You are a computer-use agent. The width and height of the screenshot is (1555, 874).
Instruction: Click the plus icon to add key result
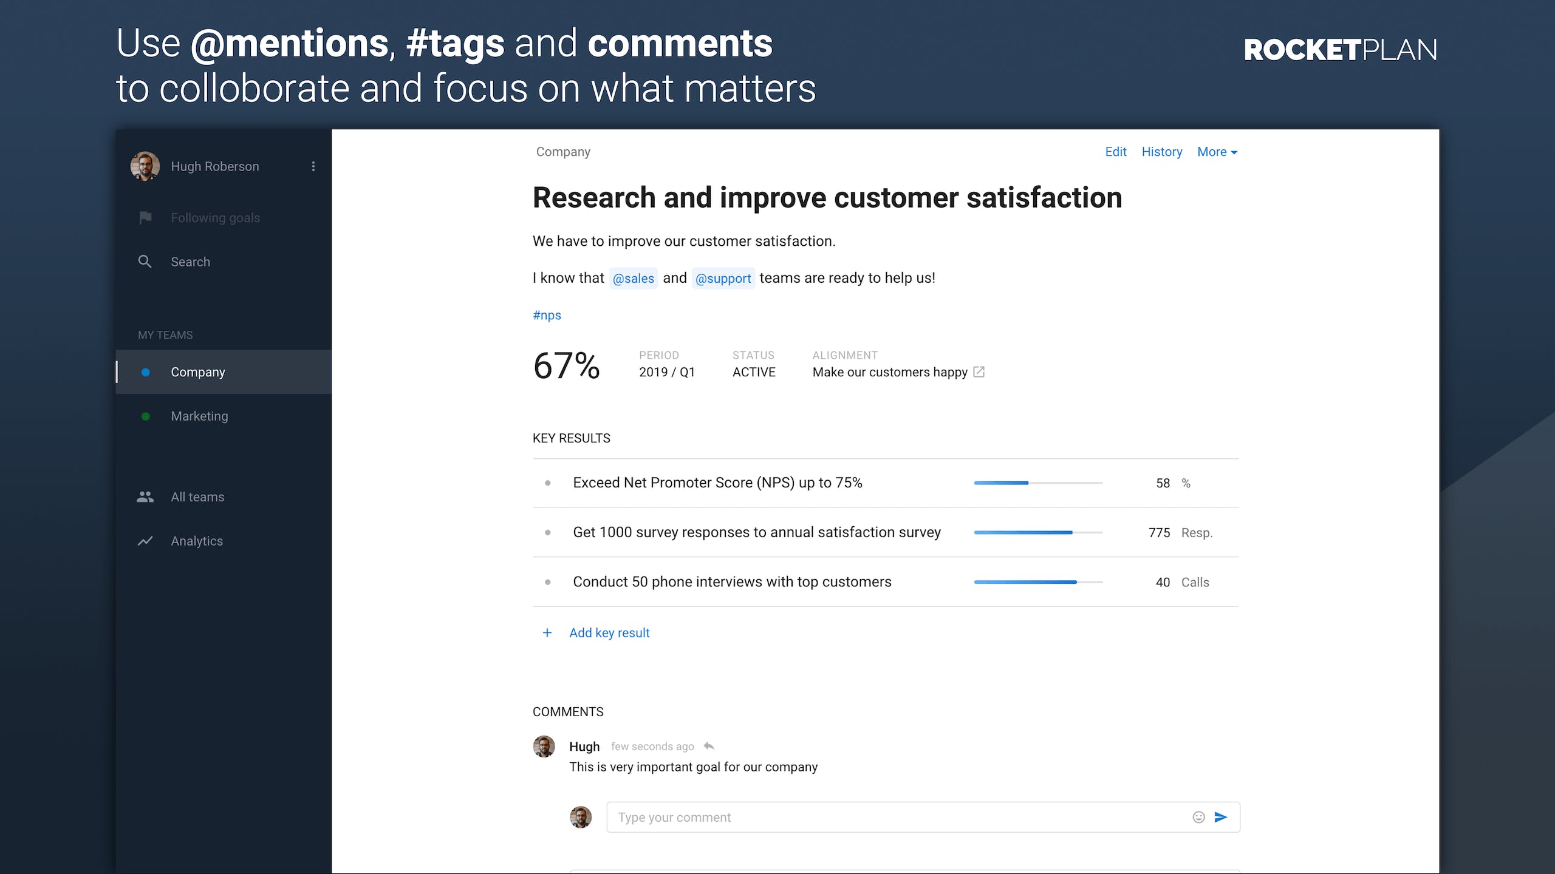547,632
